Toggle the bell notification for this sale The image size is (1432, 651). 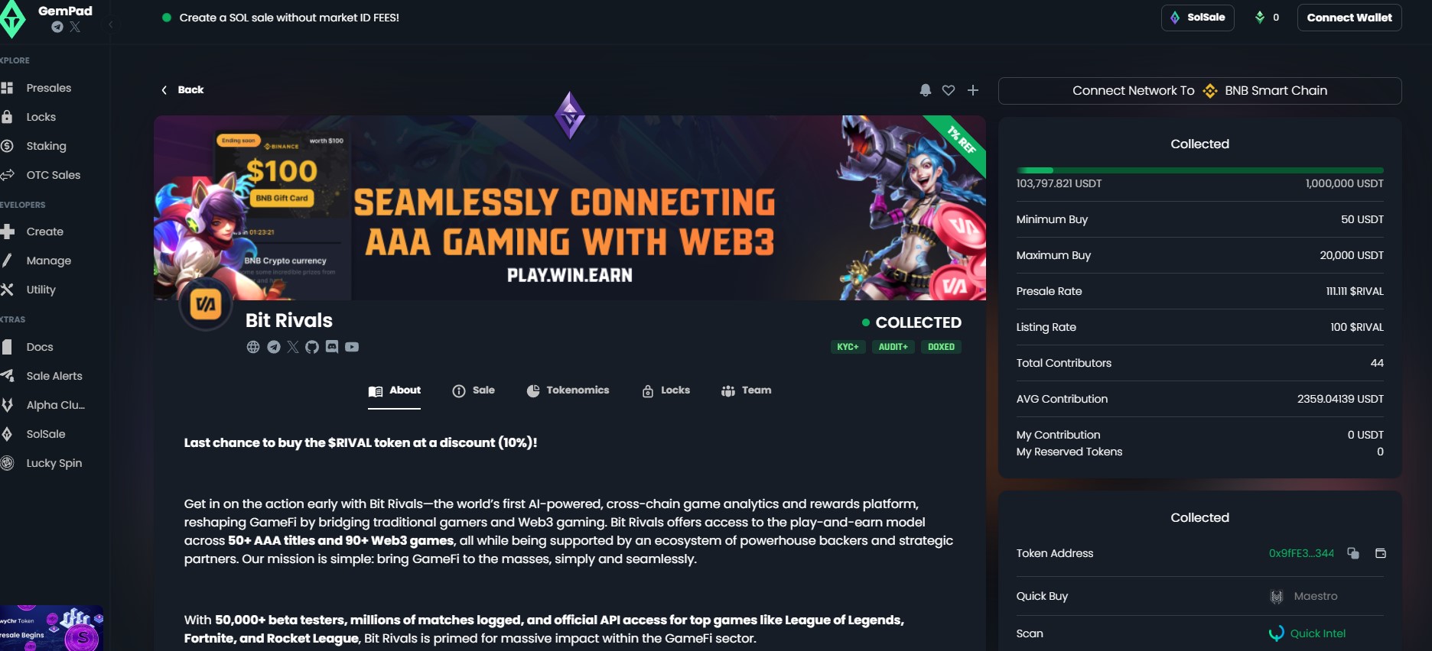click(x=926, y=90)
